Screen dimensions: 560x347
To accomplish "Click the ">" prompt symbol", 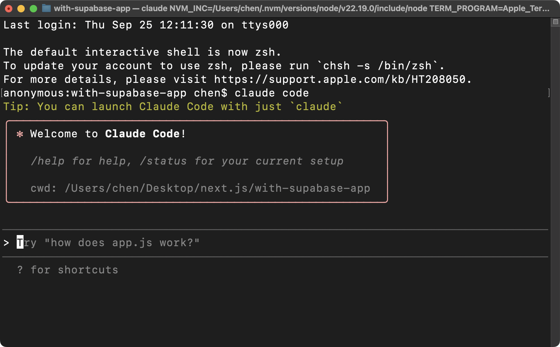I will pos(6,243).
